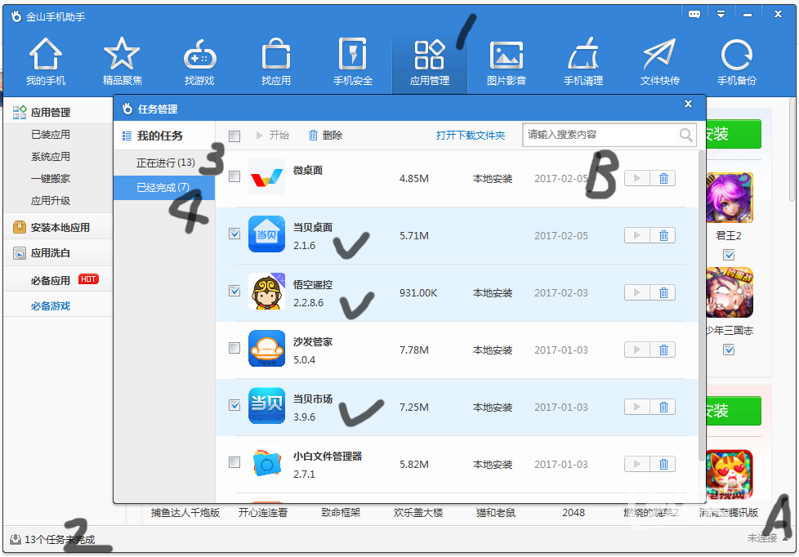Delete the 悟空遥控 task with trash icon
The image size is (799, 557).
663,292
